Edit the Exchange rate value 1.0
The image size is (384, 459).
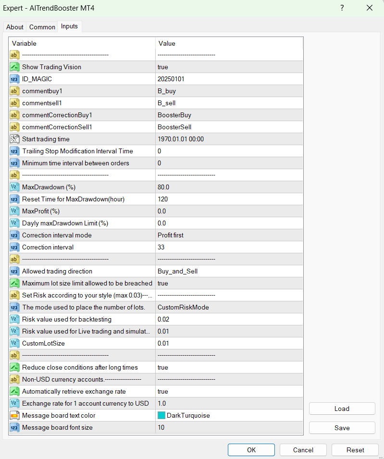tap(229, 403)
